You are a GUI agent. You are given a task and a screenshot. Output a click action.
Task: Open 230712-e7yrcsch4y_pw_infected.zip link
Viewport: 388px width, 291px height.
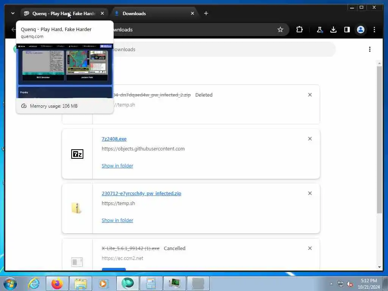tap(141, 194)
